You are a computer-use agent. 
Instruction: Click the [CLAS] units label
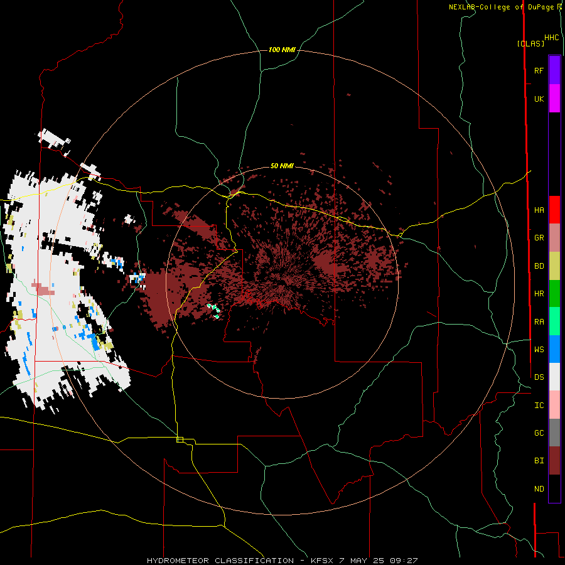point(530,43)
